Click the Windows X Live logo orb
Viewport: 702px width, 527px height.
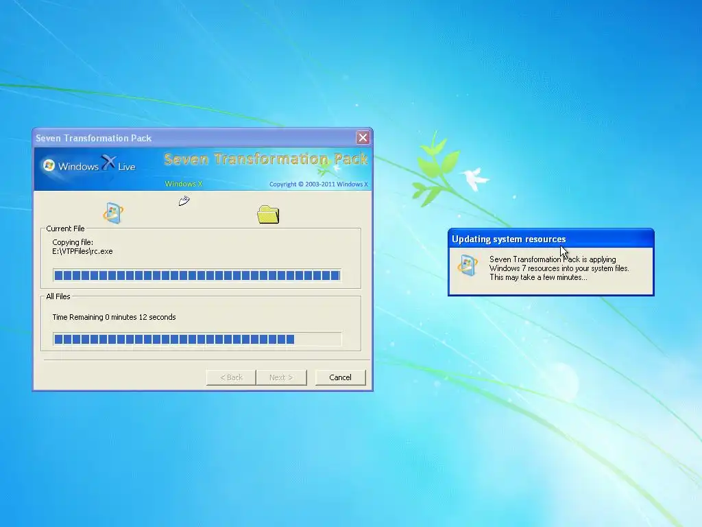(x=49, y=166)
